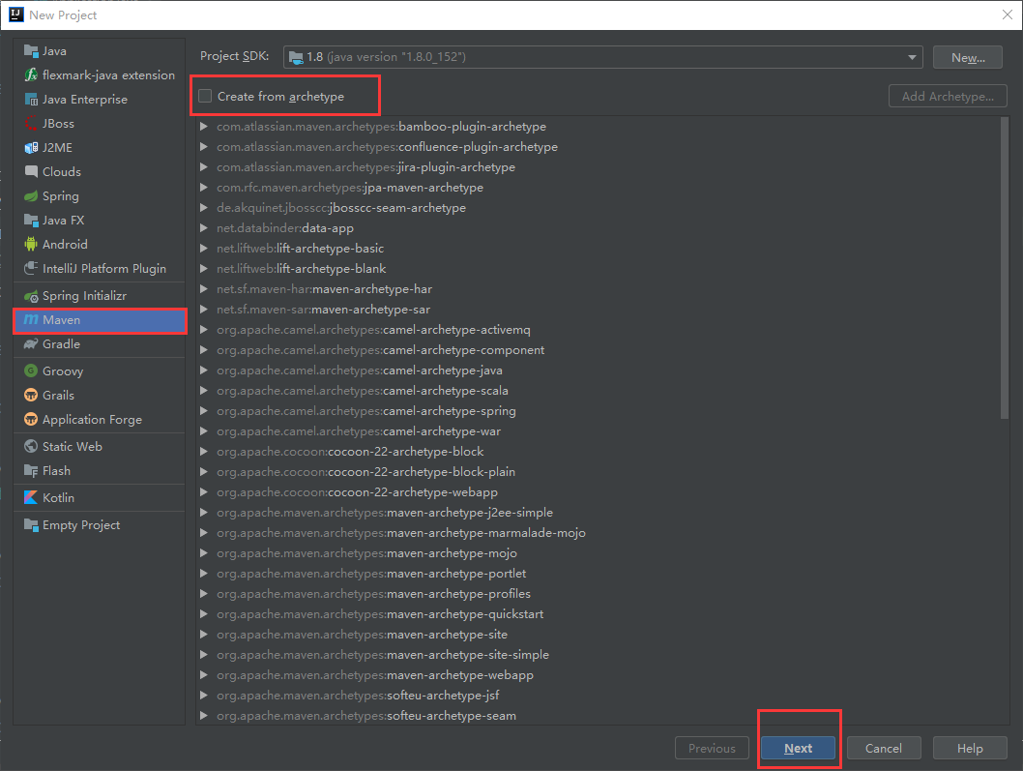Choose the IntelliJ Platform Plugin icon
The image size is (1023, 771).
[31, 268]
